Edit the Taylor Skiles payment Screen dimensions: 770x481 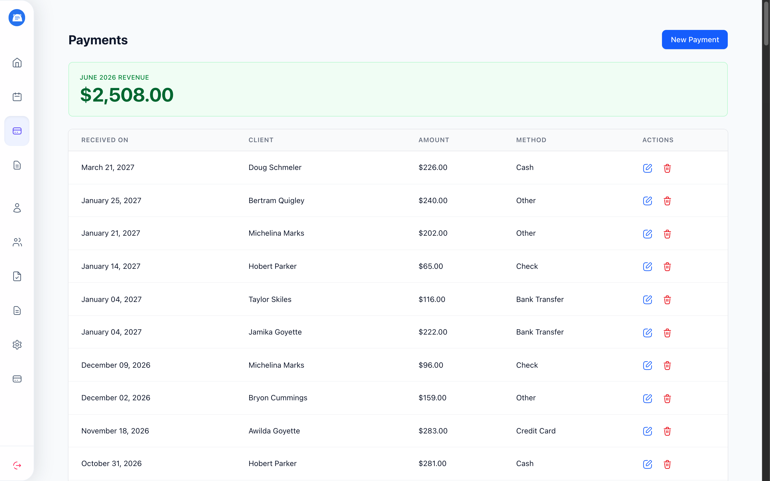point(648,300)
